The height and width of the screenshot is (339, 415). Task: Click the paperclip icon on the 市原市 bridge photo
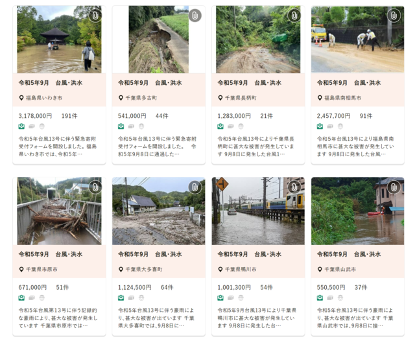(95, 187)
